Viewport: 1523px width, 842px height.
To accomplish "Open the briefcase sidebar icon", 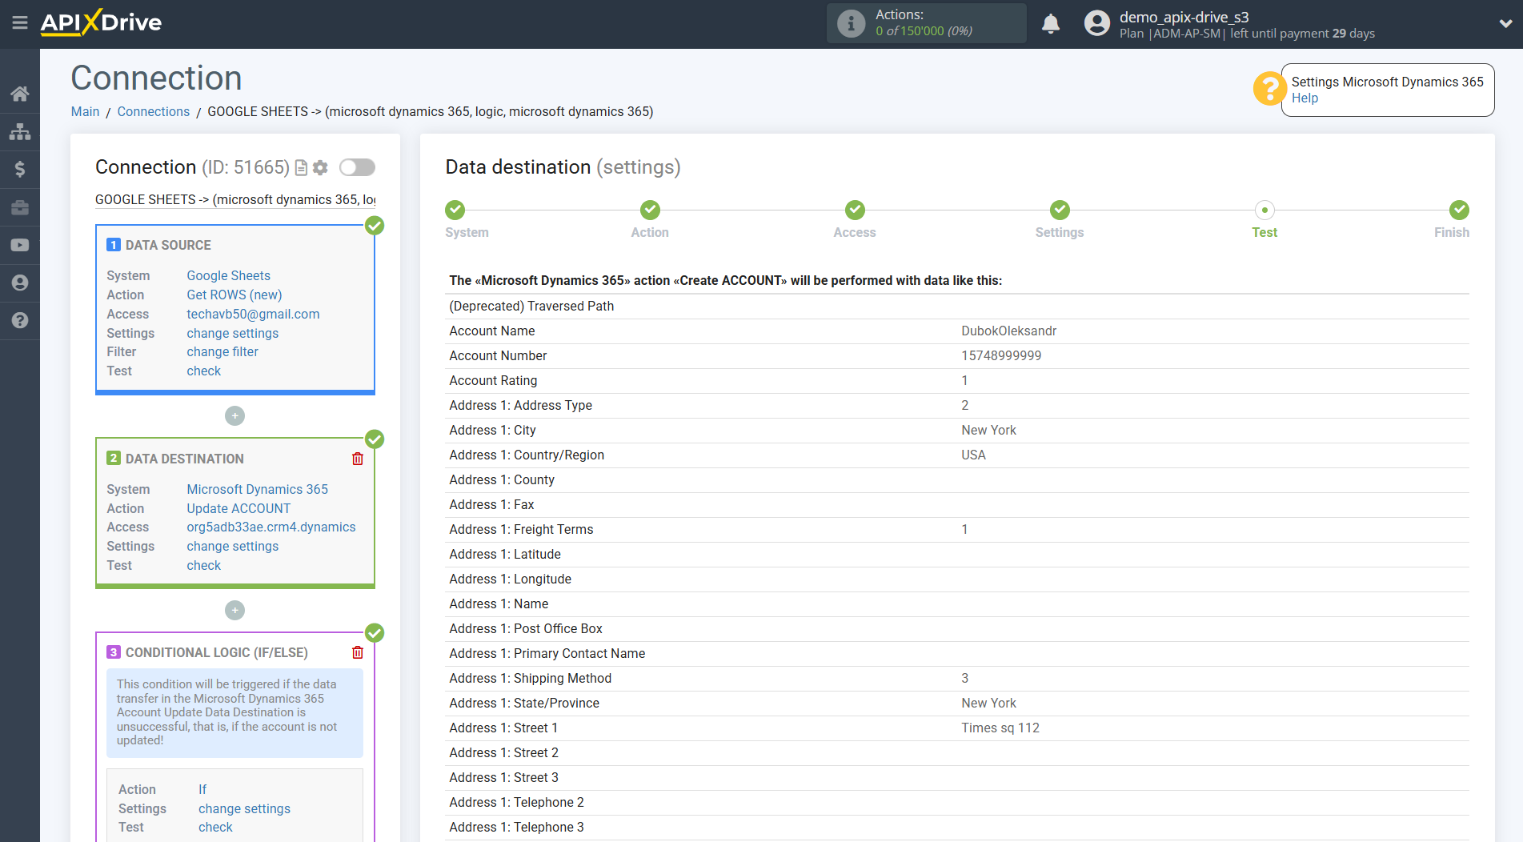I will click(20, 207).
